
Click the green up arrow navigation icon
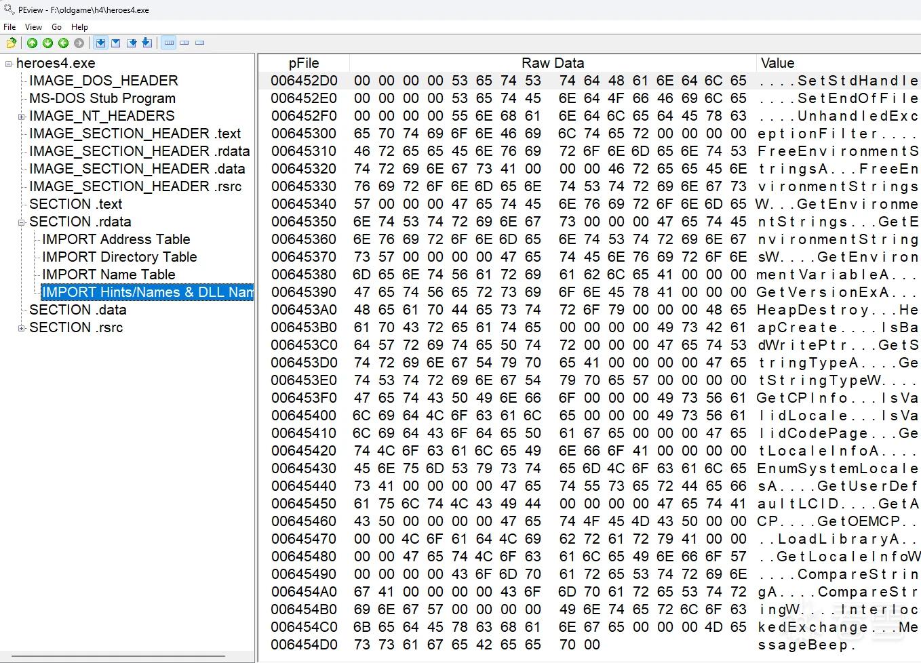pos(32,43)
